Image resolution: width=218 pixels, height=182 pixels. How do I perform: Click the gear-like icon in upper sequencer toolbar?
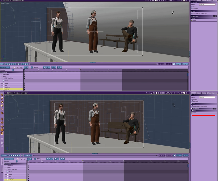(x=18, y=67)
